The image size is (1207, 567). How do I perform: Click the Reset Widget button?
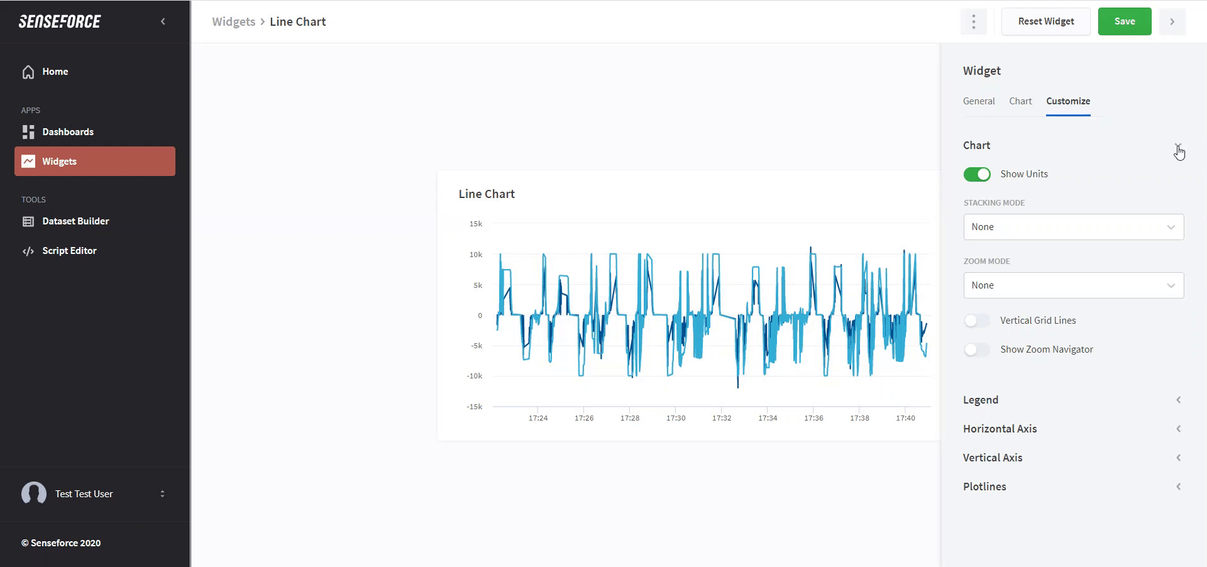[1045, 21]
